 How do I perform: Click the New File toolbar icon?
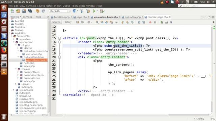[x=12, y=11]
